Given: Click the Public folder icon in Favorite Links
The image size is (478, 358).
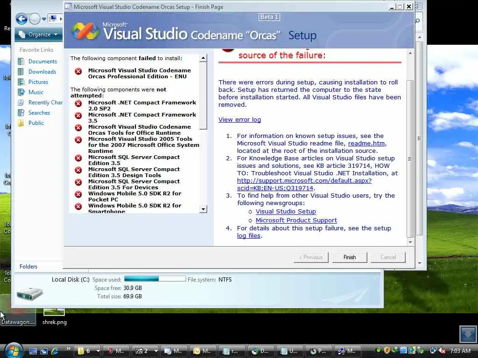Looking at the screenshot, I should (21, 123).
